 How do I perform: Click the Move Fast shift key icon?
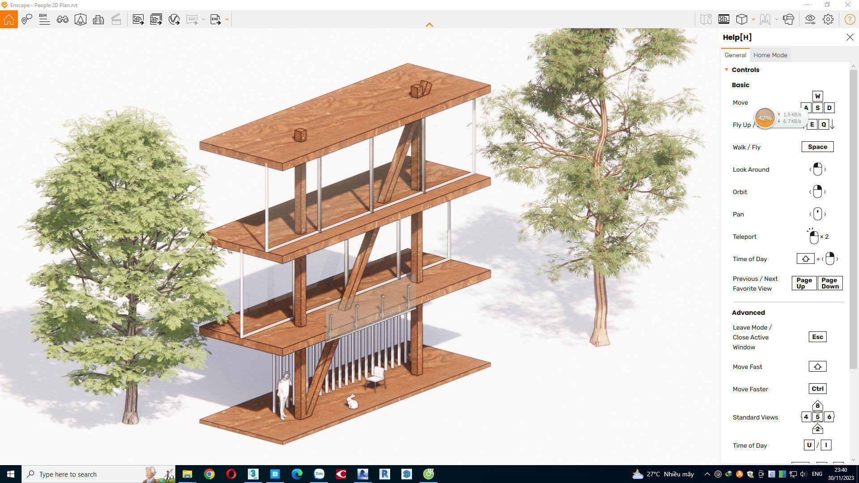(x=817, y=366)
